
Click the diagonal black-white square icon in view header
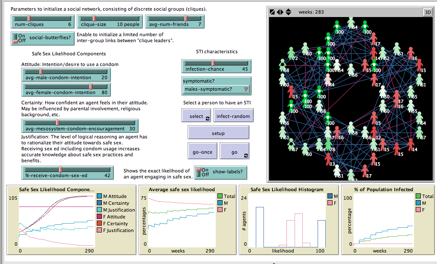[272, 12]
